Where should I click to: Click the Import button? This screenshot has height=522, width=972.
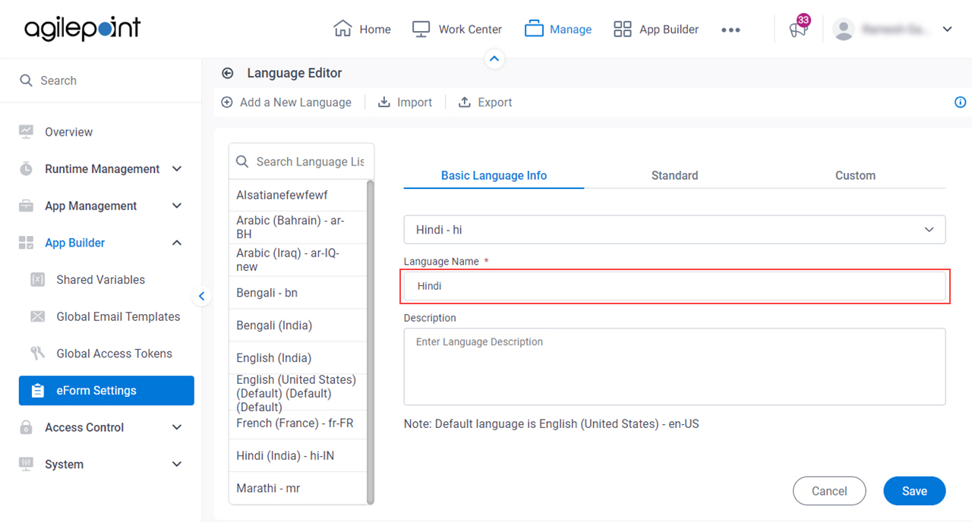[406, 102]
